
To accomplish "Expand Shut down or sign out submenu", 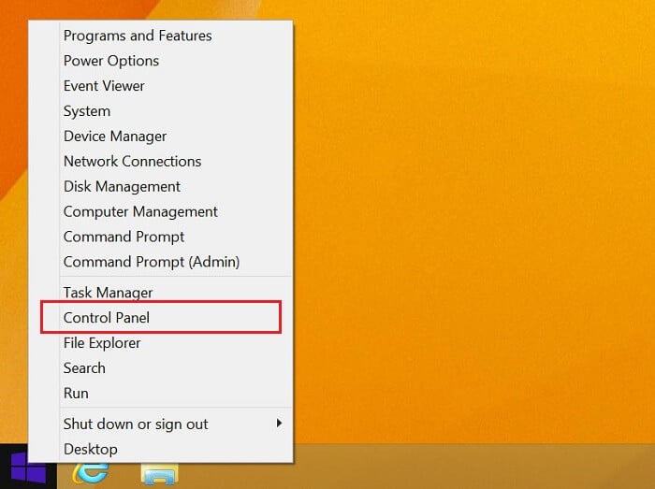I will point(160,424).
